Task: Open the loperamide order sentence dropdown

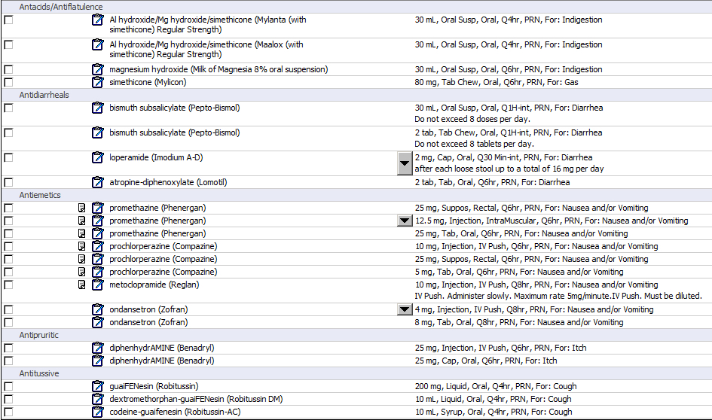Action: 405,163
